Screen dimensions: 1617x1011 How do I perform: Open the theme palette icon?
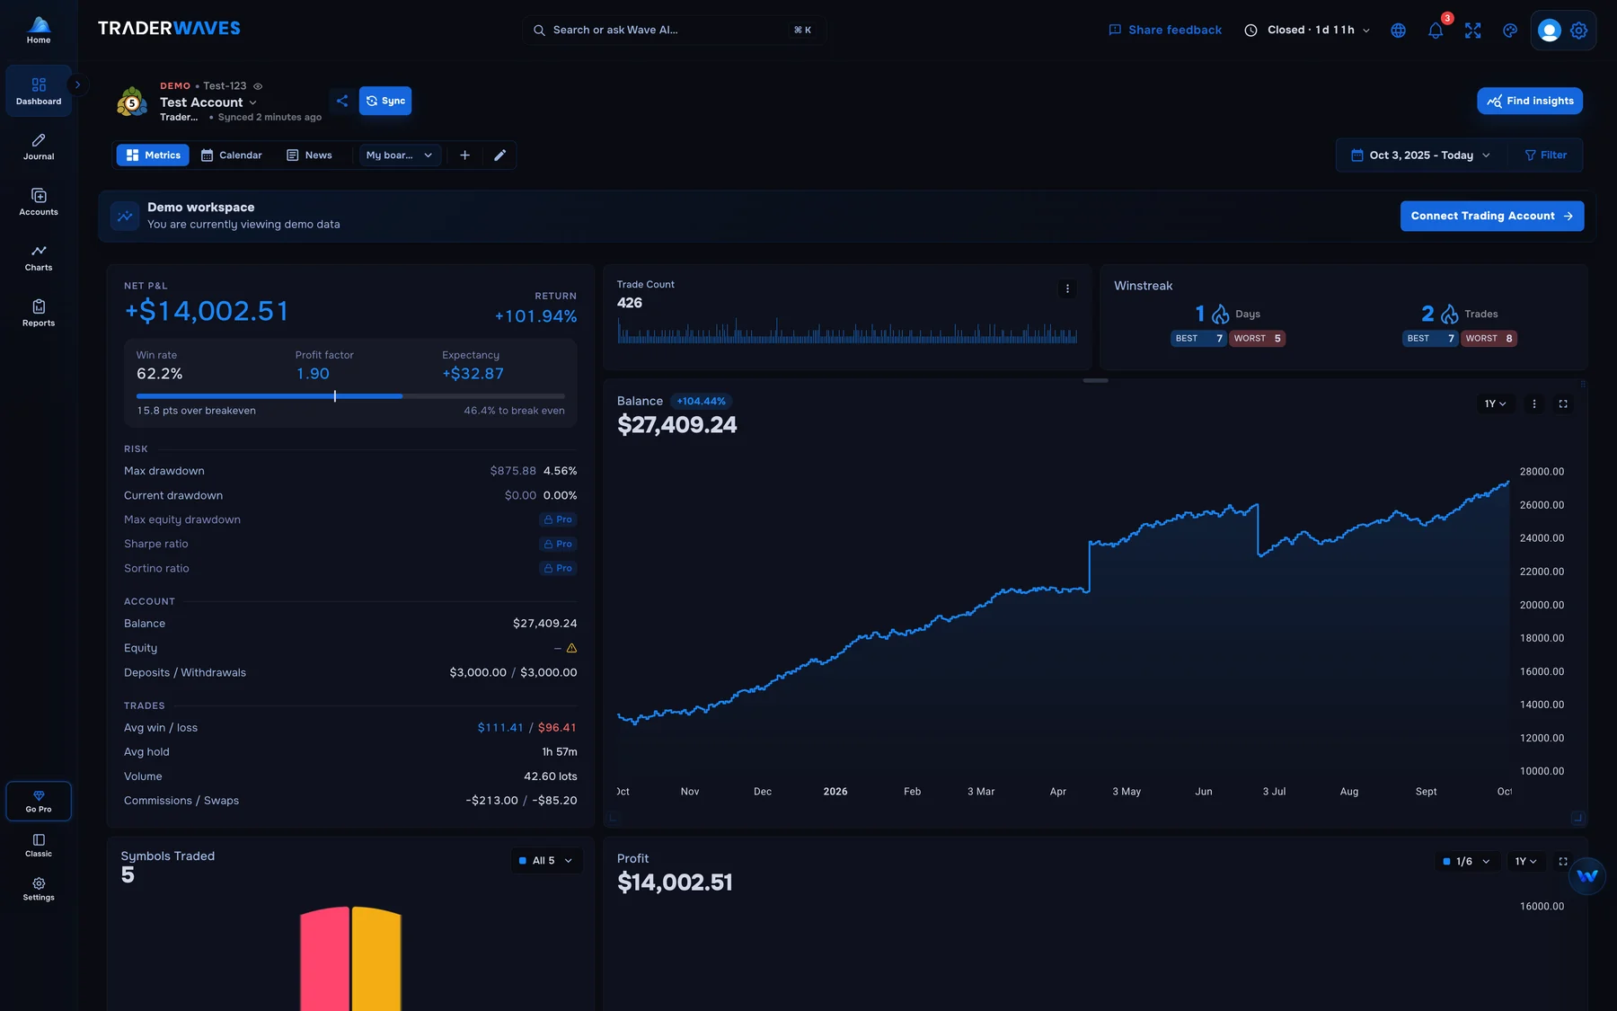pyautogui.click(x=1510, y=31)
